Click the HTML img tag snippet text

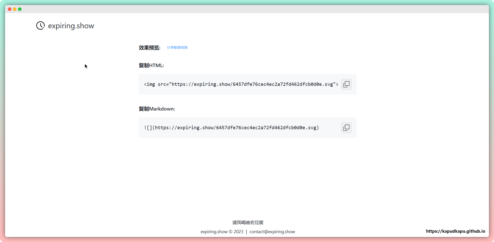pos(241,84)
